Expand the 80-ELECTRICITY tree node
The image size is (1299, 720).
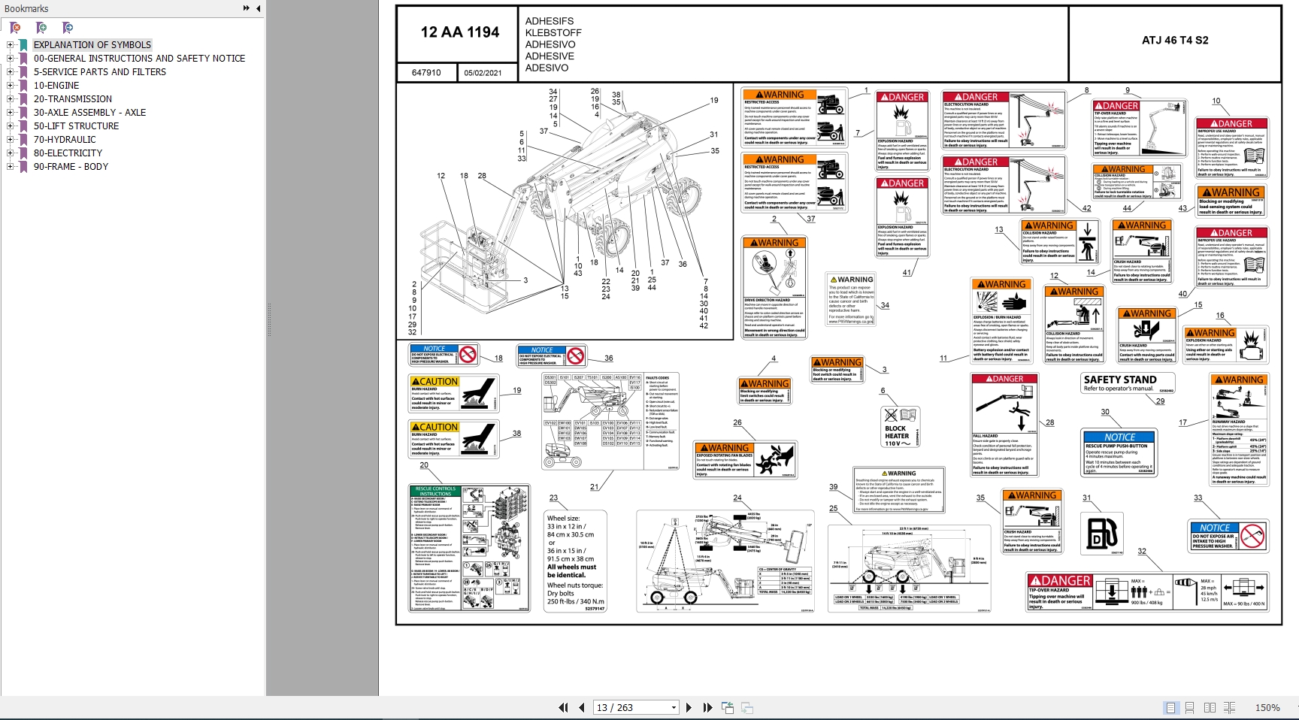click(x=11, y=153)
